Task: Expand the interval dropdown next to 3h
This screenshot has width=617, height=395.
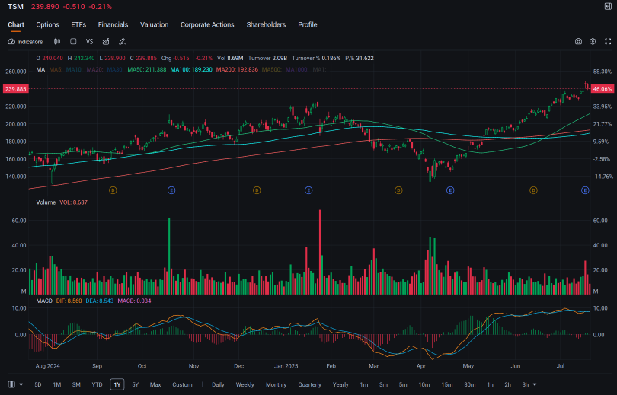Action: pos(535,384)
